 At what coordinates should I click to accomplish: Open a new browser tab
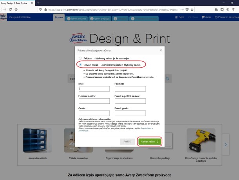pyautogui.click(x=38, y=3)
